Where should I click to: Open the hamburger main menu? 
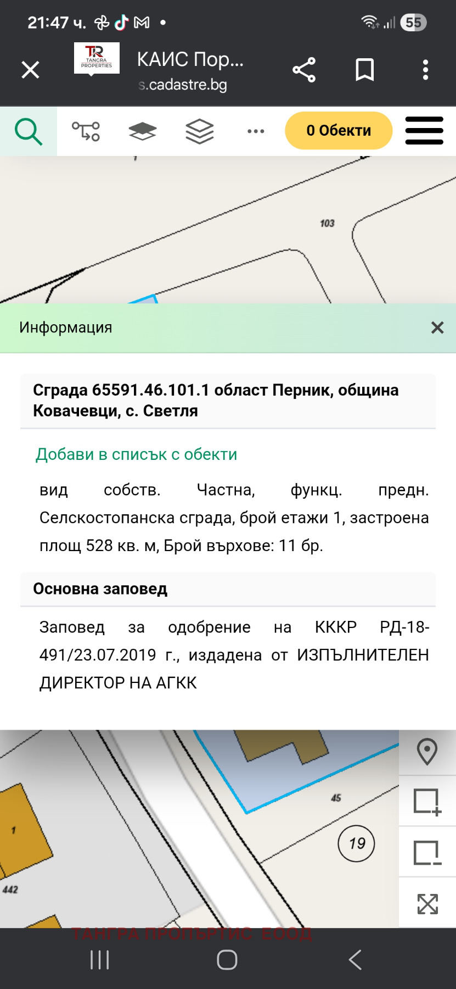point(424,131)
